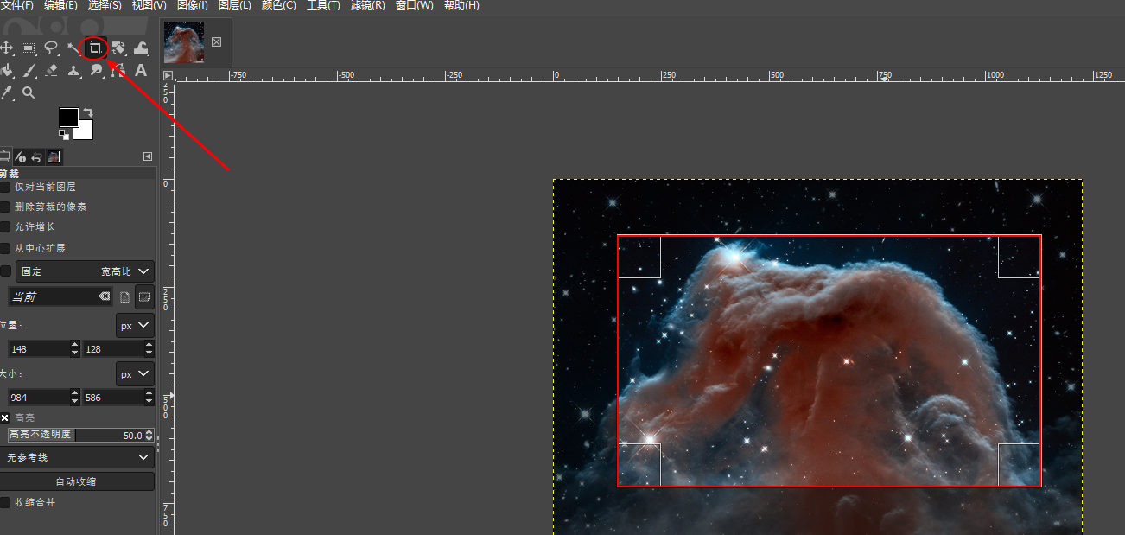The height and width of the screenshot is (535, 1125).
Task: Enable 收缩合并 checkbox
Action: pos(5,502)
